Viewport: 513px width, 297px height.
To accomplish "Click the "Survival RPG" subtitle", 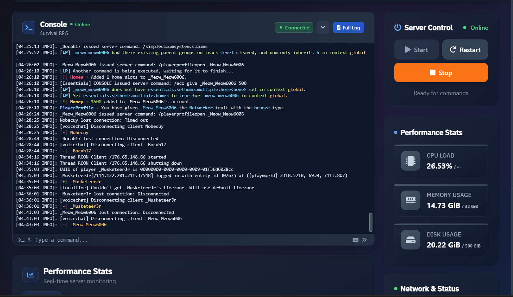I will click(54, 33).
